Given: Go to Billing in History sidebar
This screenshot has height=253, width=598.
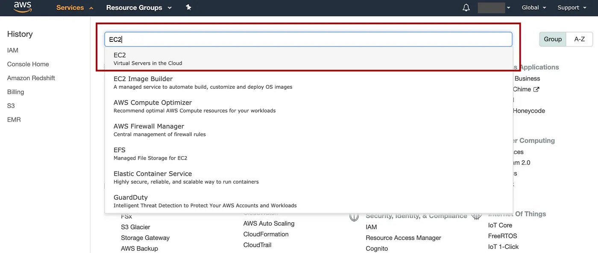Looking at the screenshot, I should tap(15, 92).
